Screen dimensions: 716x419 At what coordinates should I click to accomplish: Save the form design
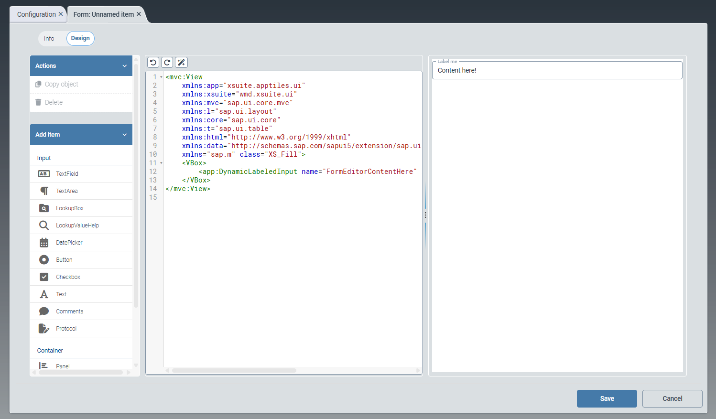[607, 398]
